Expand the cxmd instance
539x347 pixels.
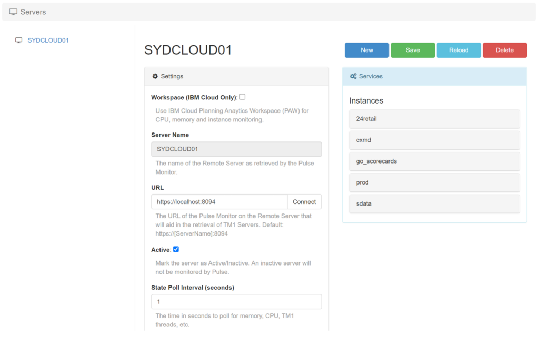coord(434,140)
